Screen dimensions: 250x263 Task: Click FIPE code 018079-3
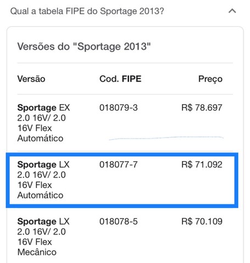(x=119, y=107)
